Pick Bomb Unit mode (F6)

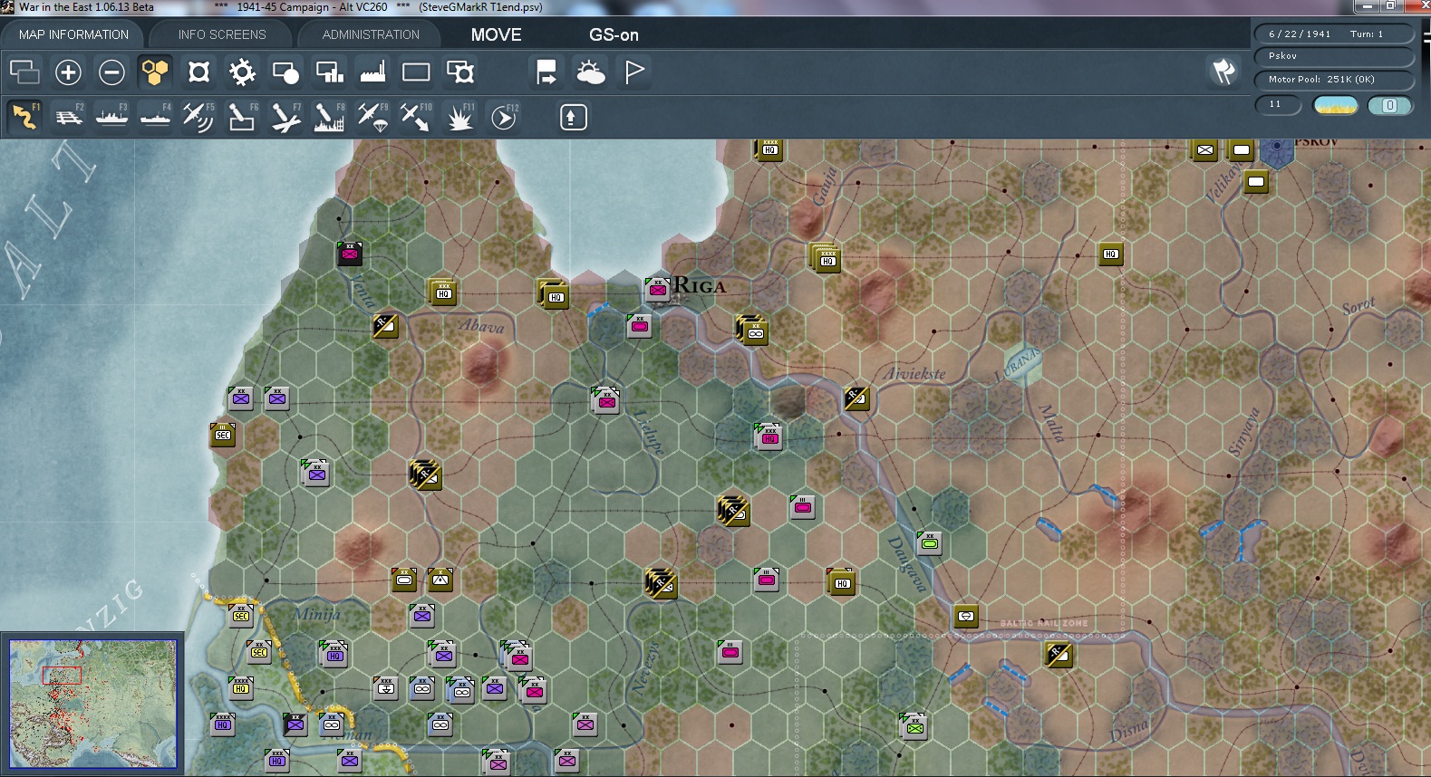(x=242, y=117)
